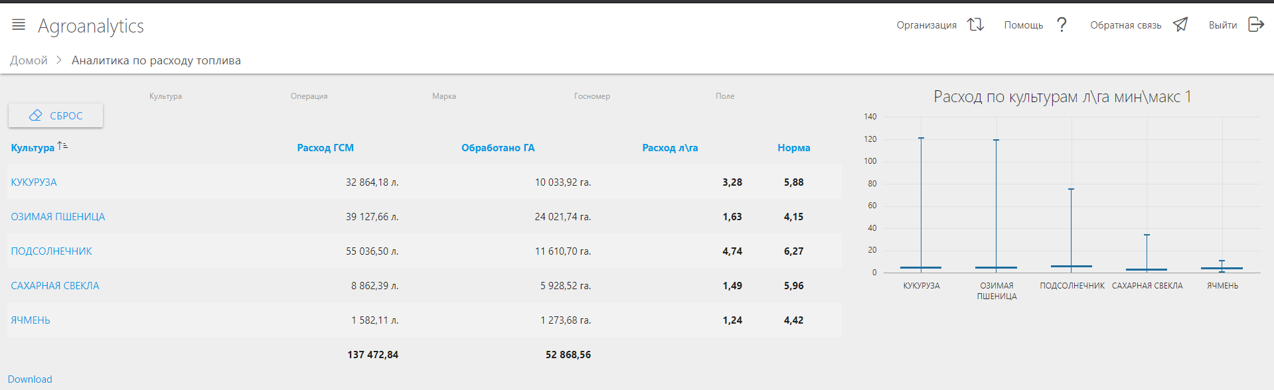The image size is (1274, 390).
Task: Click the Download link below the table
Action: pos(30,379)
